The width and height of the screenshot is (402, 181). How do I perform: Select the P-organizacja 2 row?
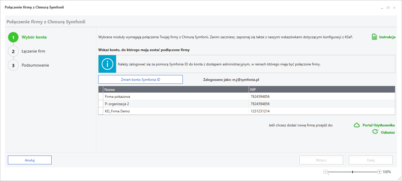[247, 104]
